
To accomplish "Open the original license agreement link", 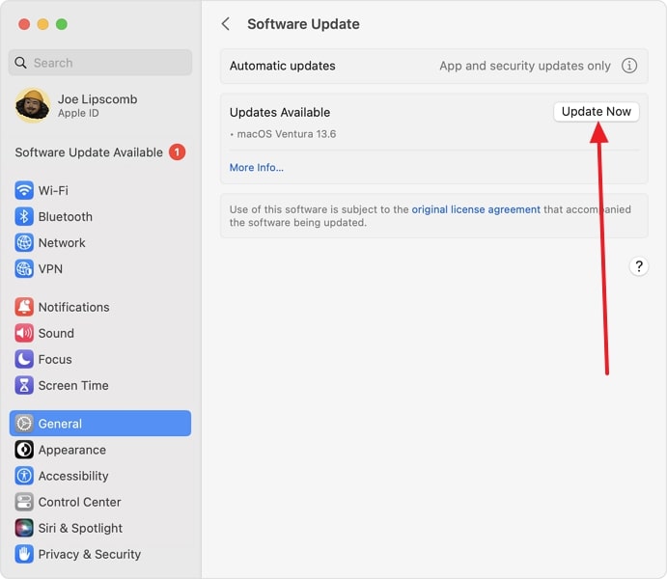I will (475, 209).
